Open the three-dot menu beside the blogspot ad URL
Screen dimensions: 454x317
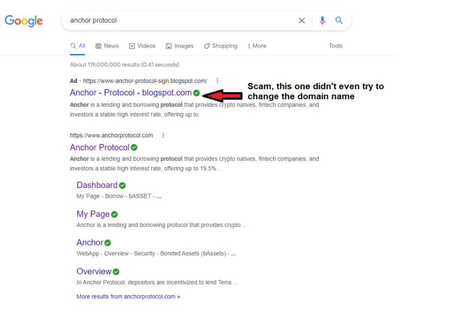pos(217,80)
